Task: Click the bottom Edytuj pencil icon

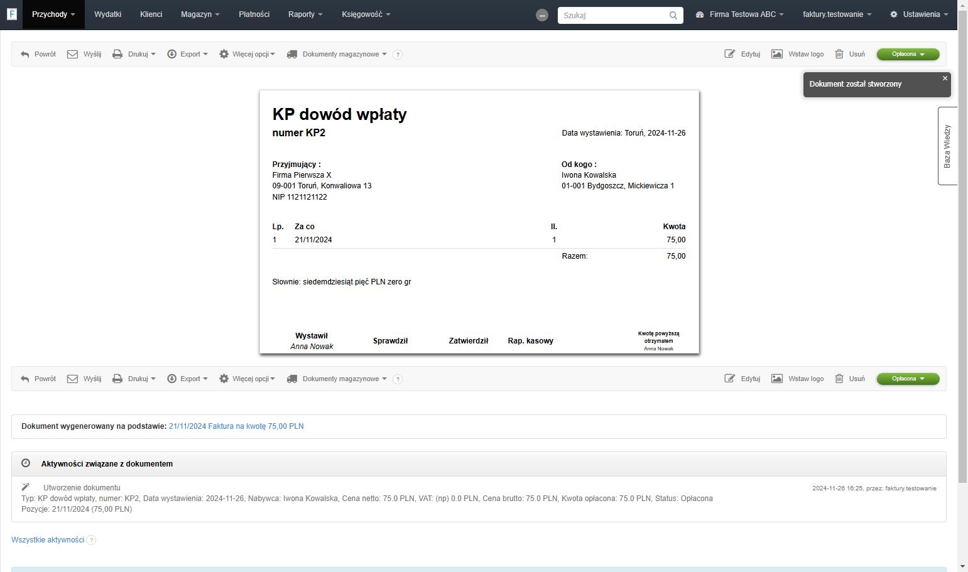Action: (x=730, y=379)
